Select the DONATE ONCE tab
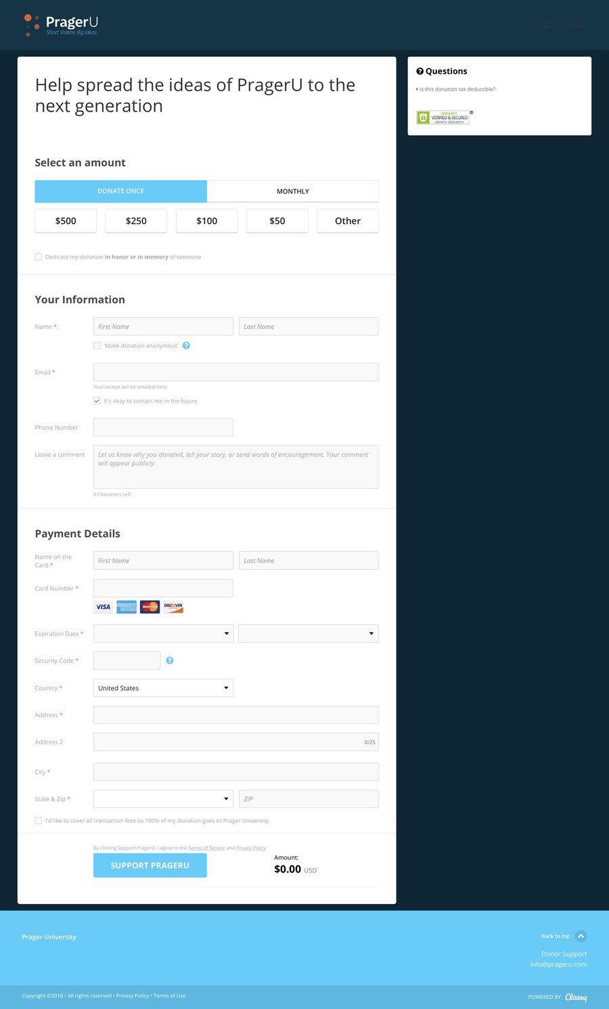The width and height of the screenshot is (609, 1009). (121, 191)
